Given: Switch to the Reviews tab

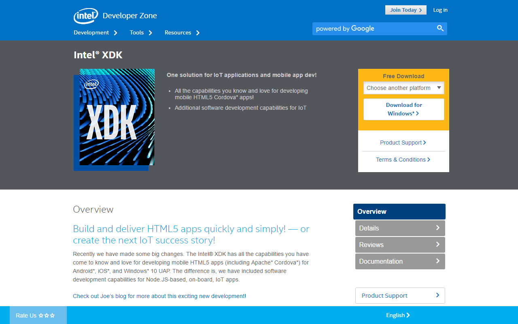Looking at the screenshot, I should click(x=400, y=245).
